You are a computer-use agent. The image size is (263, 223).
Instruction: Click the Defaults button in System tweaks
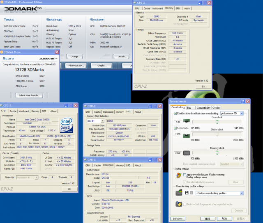tap(239, 211)
